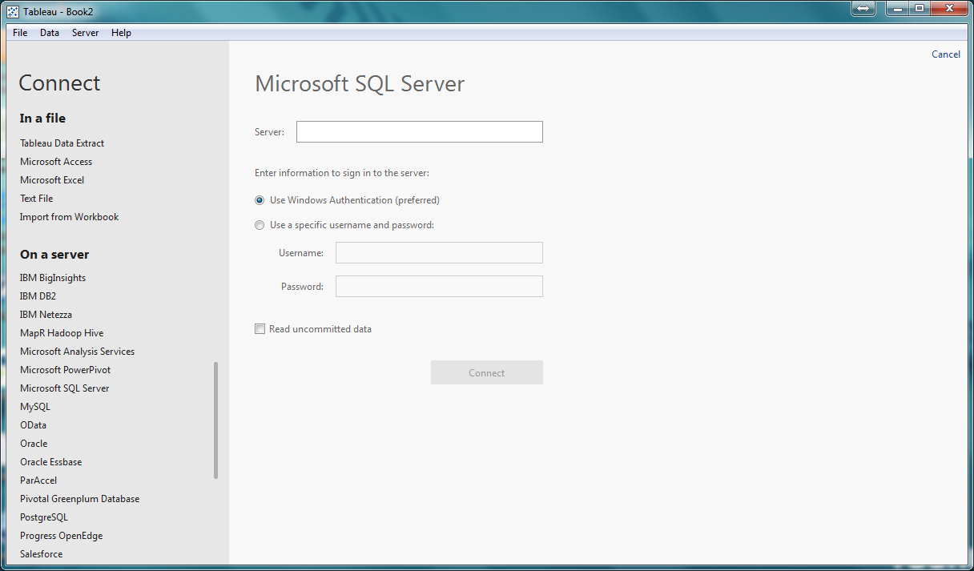This screenshot has width=974, height=571.
Task: Select OData connection
Action: click(x=34, y=425)
